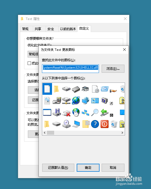Pick the globe with mouse icon
This screenshot has width=151, height=189.
click(76, 112)
